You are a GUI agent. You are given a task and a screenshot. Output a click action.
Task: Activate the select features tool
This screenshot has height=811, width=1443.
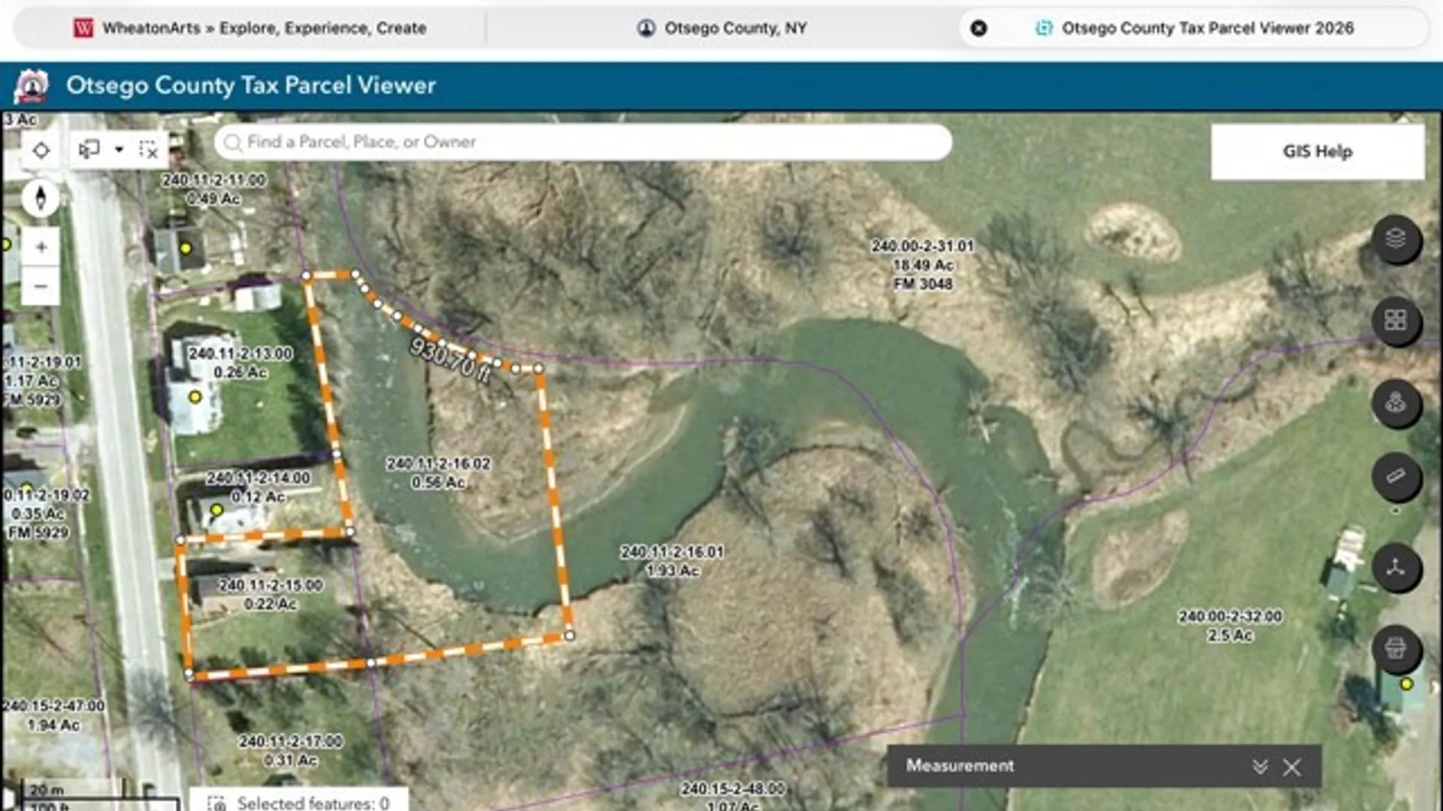[x=89, y=149]
